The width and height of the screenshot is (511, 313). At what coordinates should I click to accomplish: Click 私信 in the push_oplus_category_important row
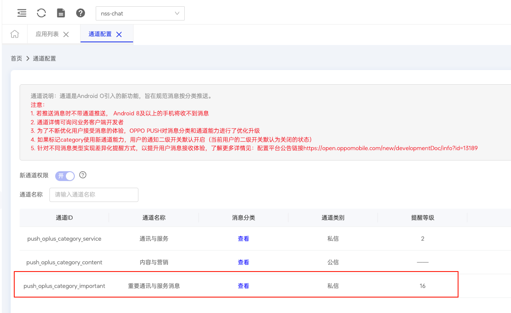coord(333,286)
